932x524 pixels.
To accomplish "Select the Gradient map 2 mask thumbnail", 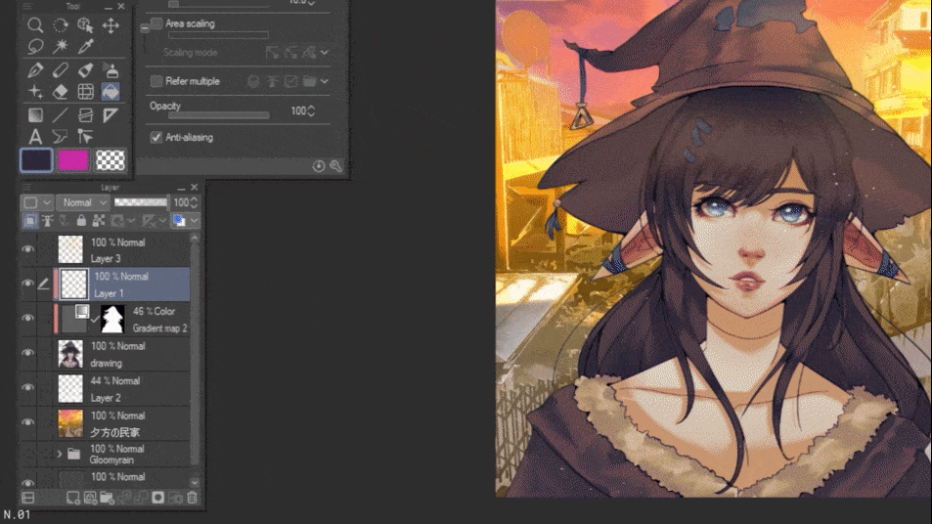I will tap(111, 319).
